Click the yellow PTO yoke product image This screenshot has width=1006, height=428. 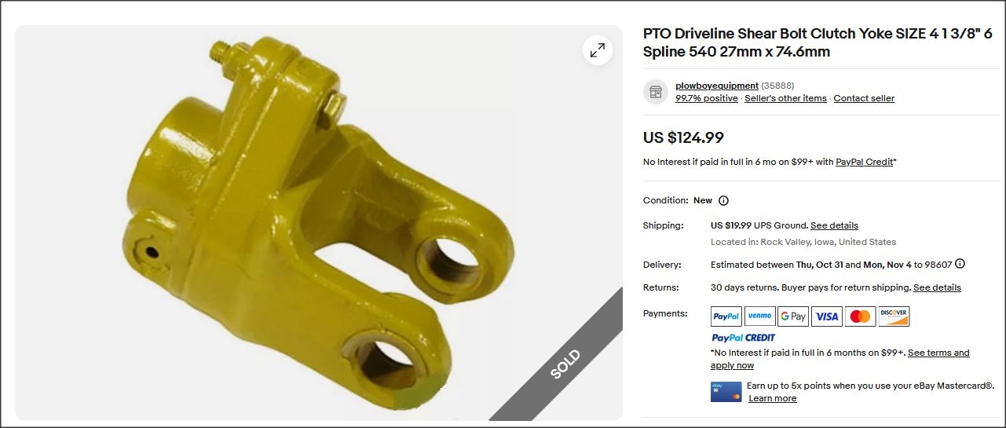[319, 223]
